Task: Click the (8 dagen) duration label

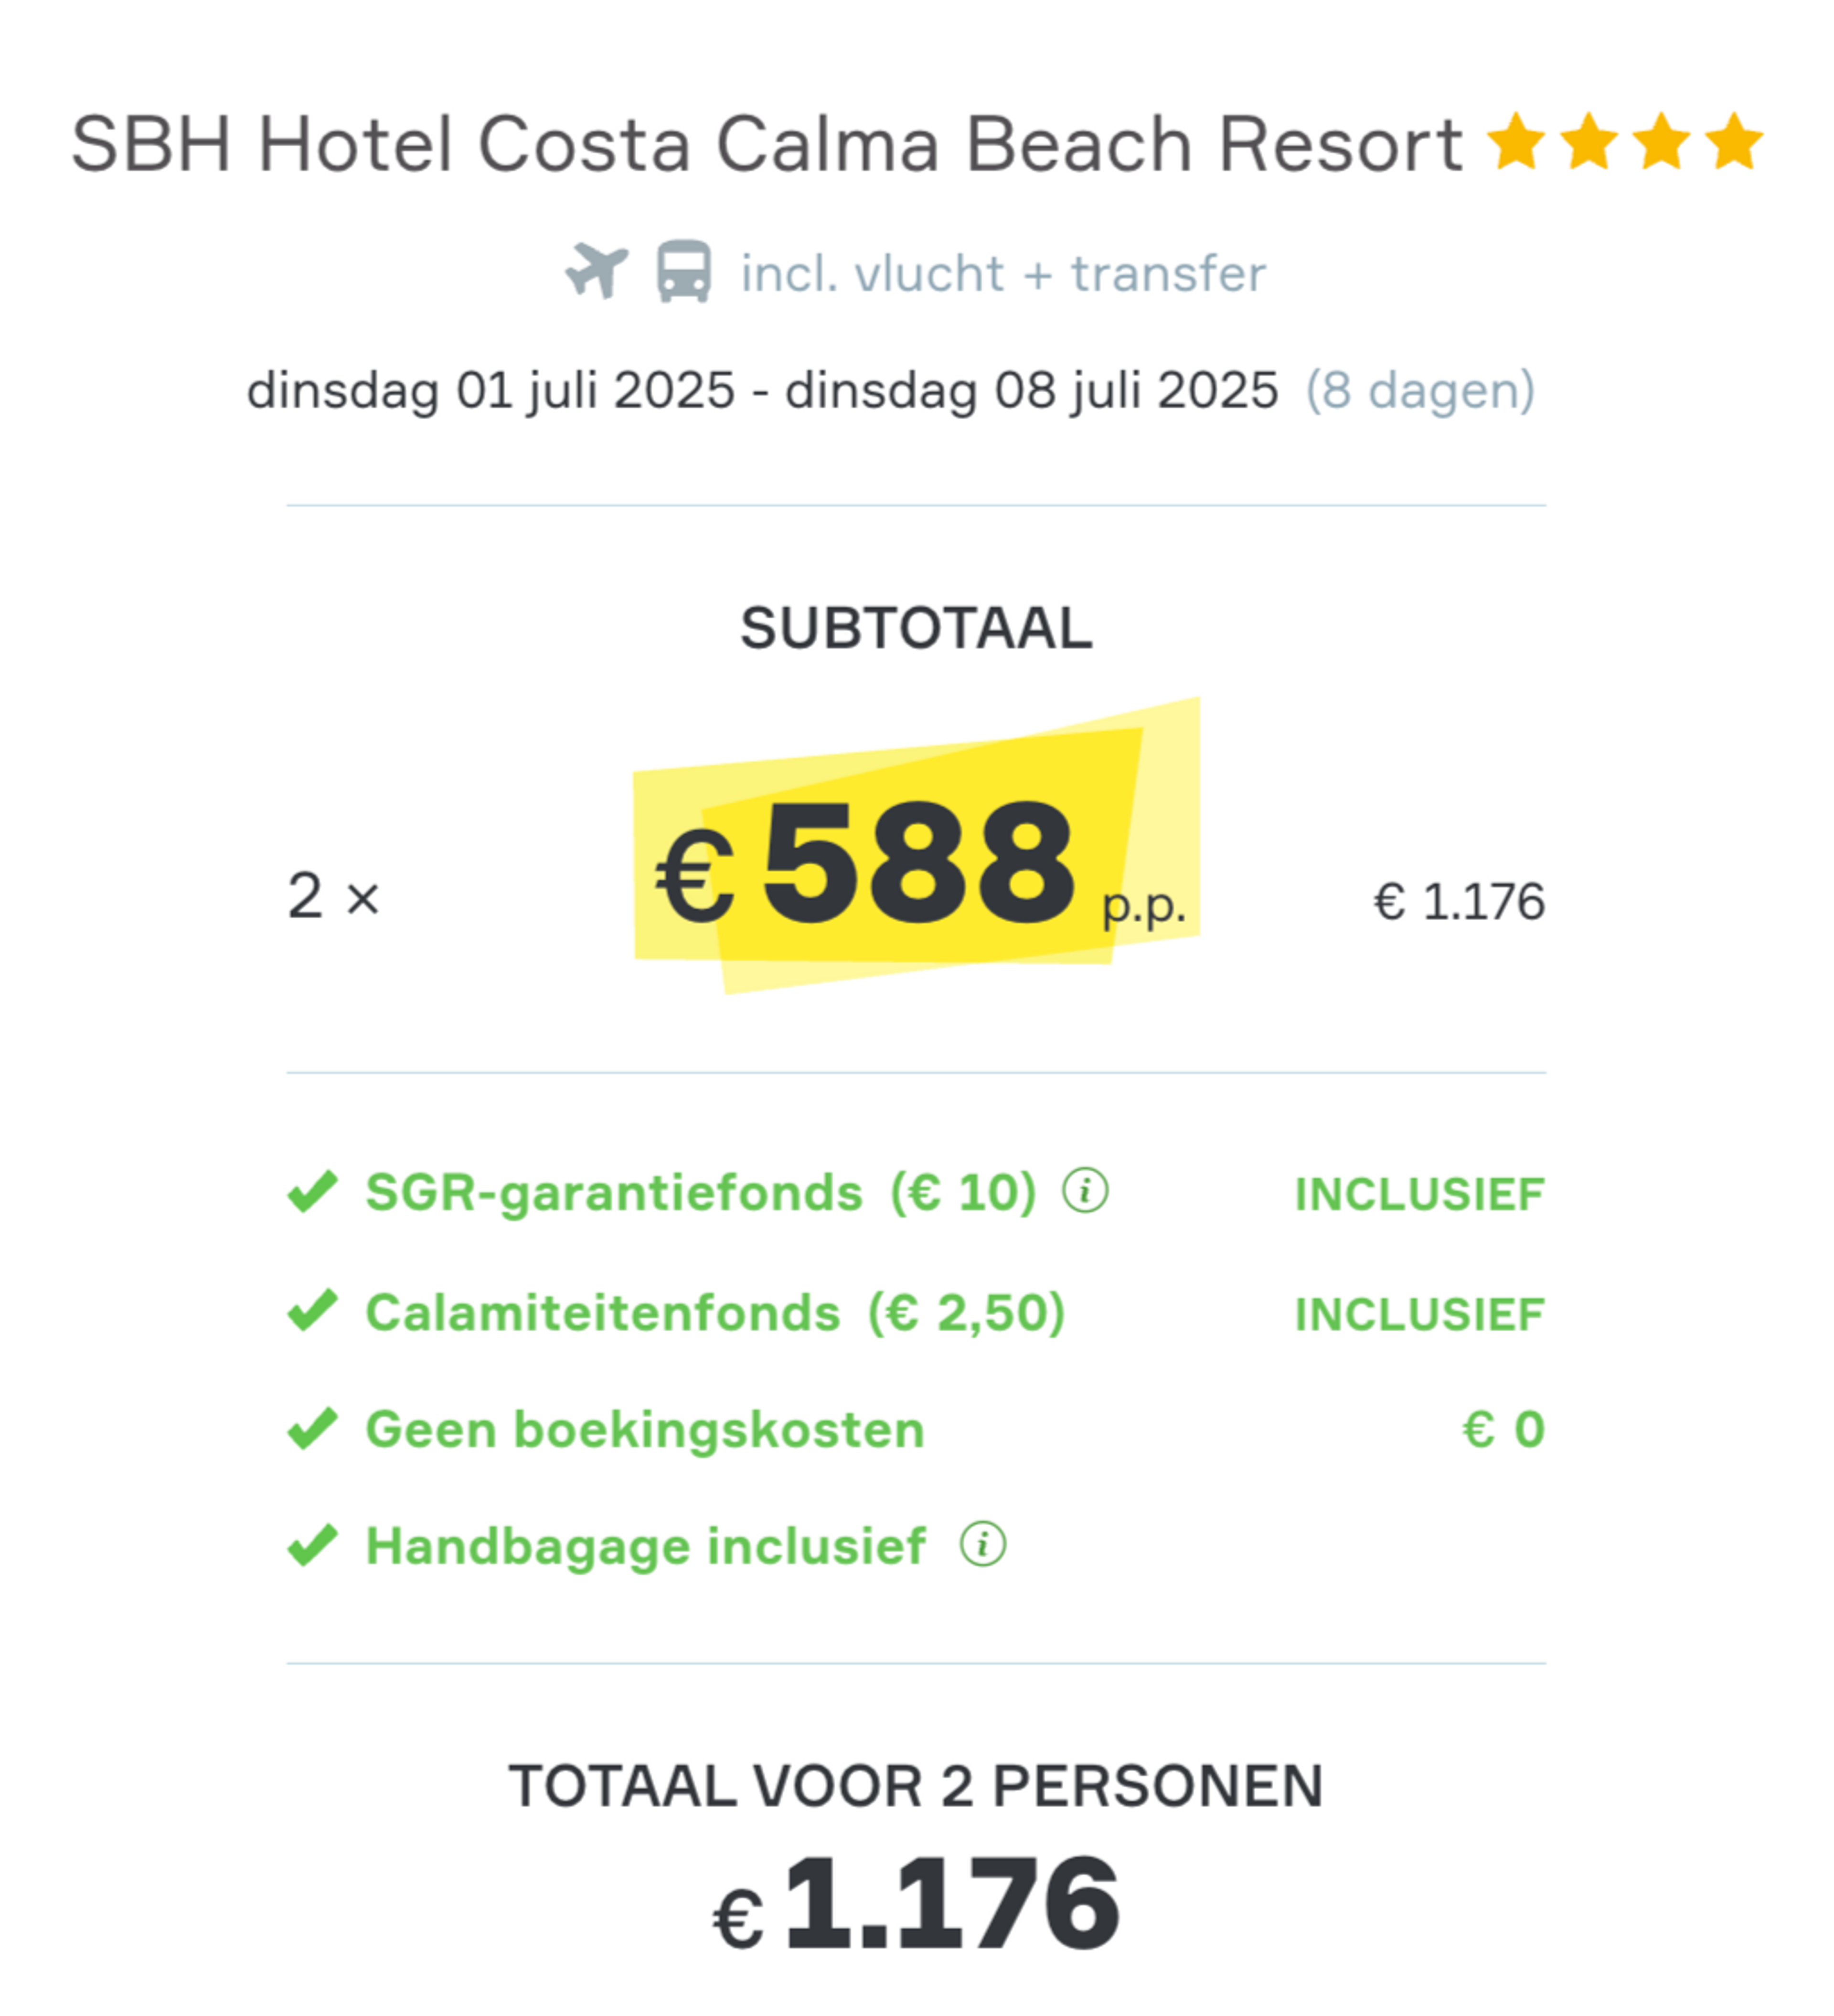Action: point(1420,391)
